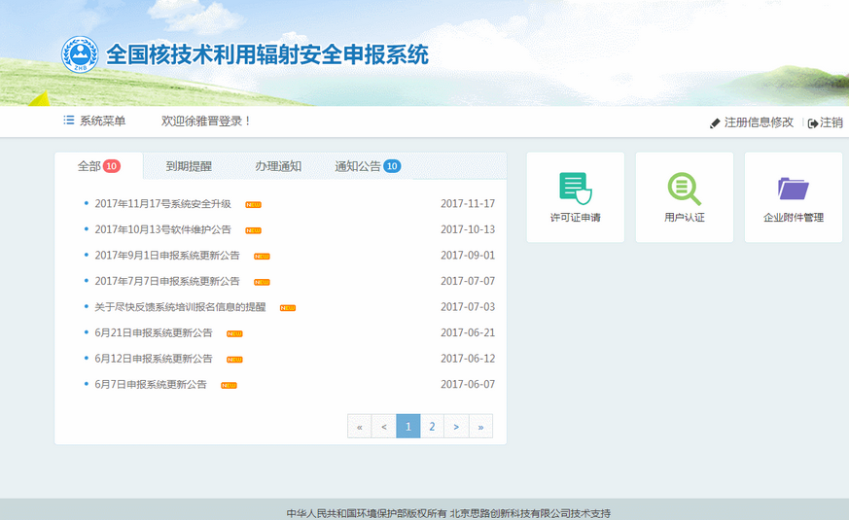Screen dimensions: 849x520
Task: Click the ZHB logo emblem in header
Action: [80, 55]
